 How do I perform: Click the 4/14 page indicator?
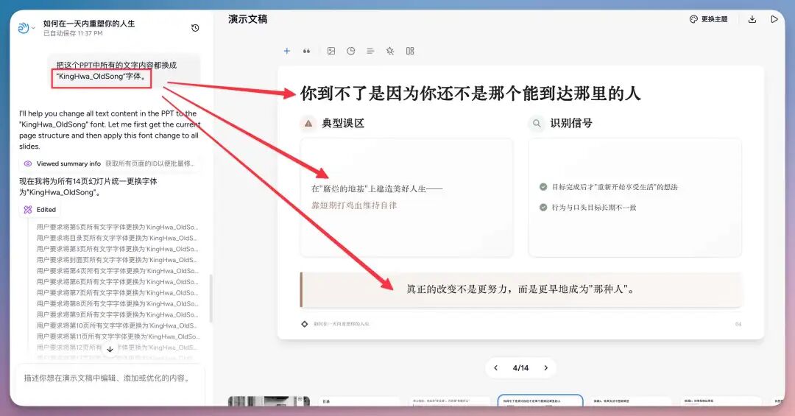point(520,368)
